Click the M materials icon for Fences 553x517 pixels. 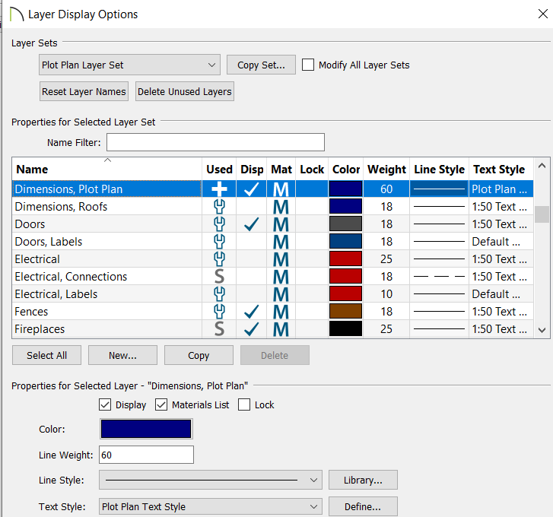tap(281, 312)
